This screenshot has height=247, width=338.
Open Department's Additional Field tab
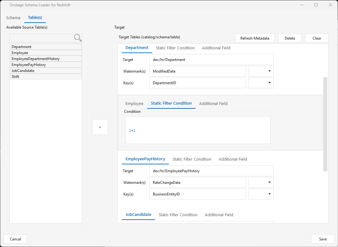(216, 48)
